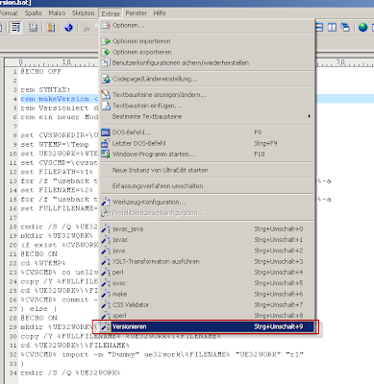Click the '@ECHO OFF' line 1 text
Viewport: 374px width, 384px height.
pos(40,71)
